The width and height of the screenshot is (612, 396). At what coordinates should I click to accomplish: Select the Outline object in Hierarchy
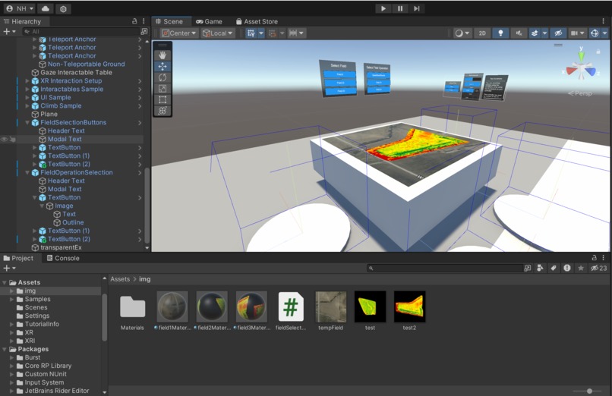tap(73, 222)
